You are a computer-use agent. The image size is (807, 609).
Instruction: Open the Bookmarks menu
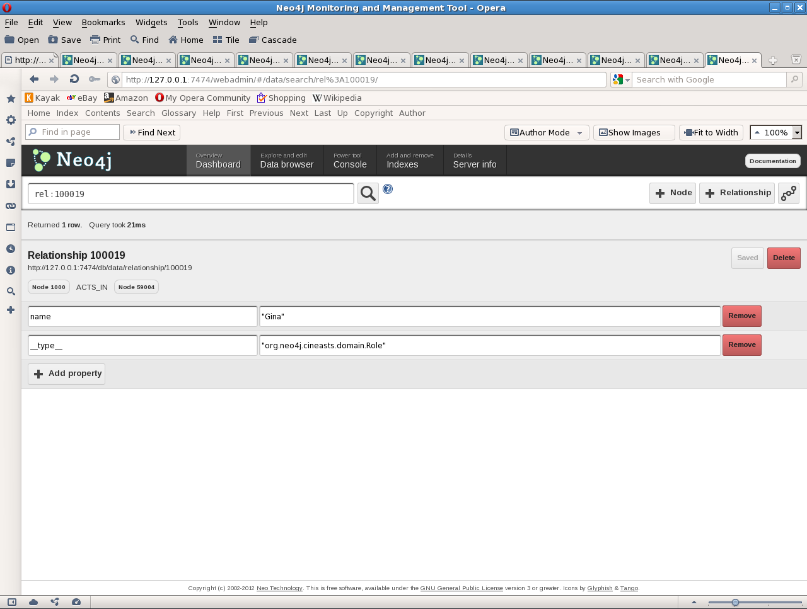[103, 22]
